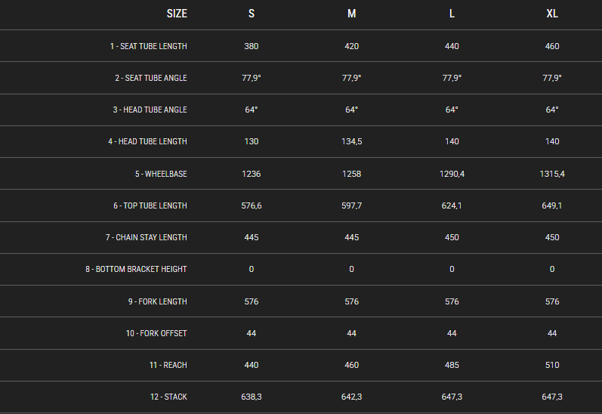Select the L size column header
The width and height of the screenshot is (602, 414).
pos(452,14)
